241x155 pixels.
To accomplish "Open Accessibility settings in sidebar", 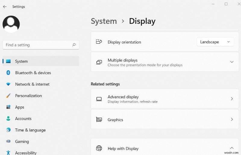I will tap(26, 153).
